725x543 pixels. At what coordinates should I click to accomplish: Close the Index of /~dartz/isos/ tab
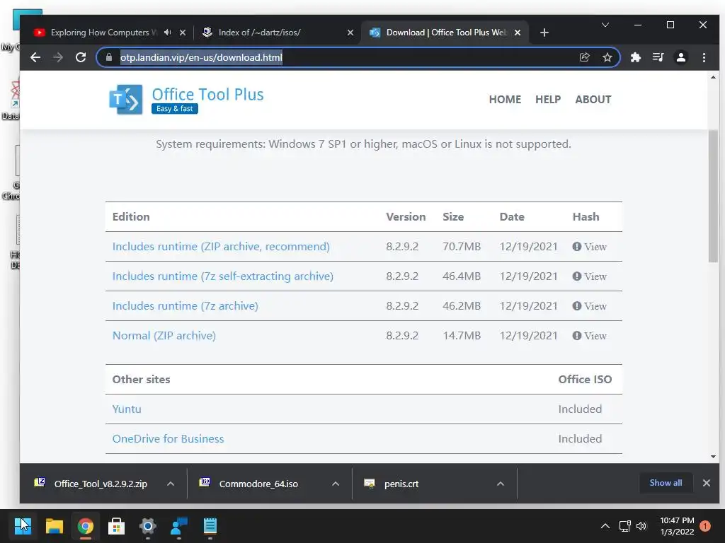click(x=350, y=33)
